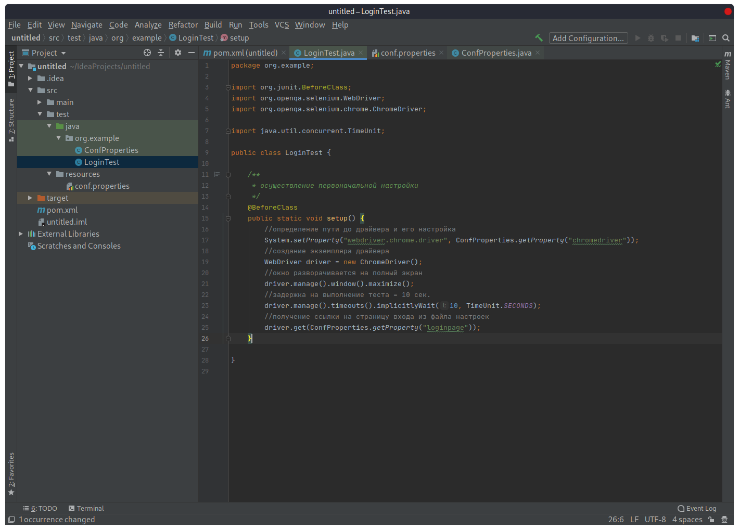Click the LF line separator indicator
Viewport: 739px width, 530px height.
(x=634, y=519)
